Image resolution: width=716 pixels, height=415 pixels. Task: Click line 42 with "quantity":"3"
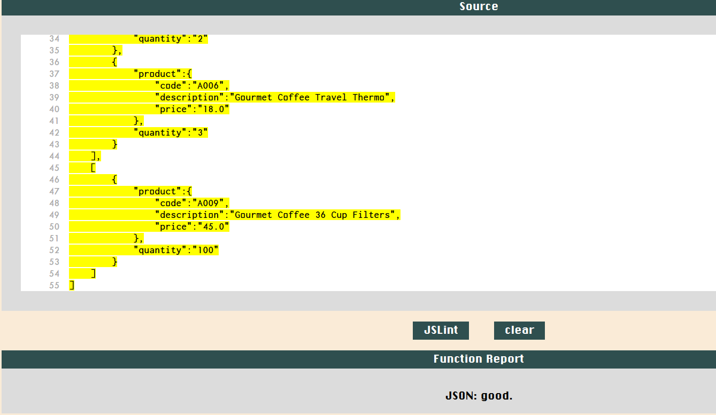point(171,132)
